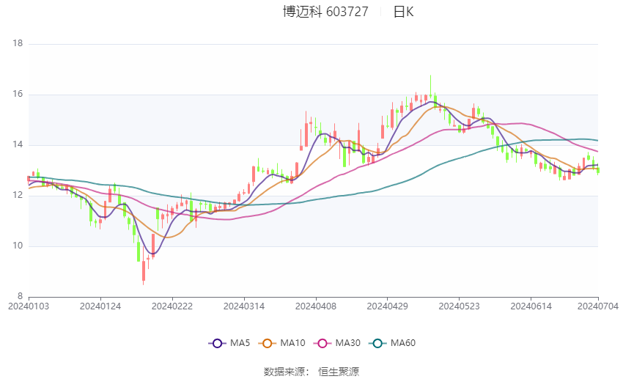Select the 20240704 date on x-axis
This screenshot has height=379, width=623.
599,305
